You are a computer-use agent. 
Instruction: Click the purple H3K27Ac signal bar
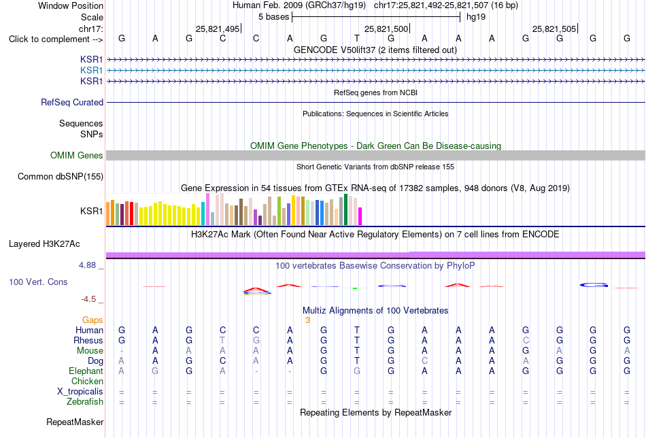point(375,254)
